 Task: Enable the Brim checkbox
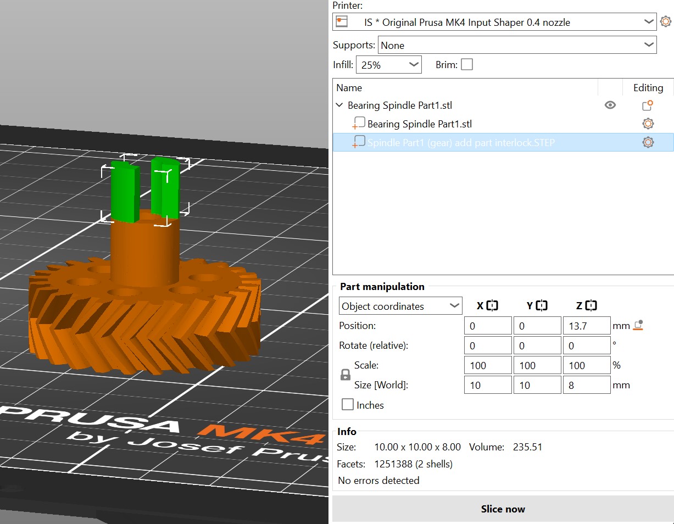point(466,64)
